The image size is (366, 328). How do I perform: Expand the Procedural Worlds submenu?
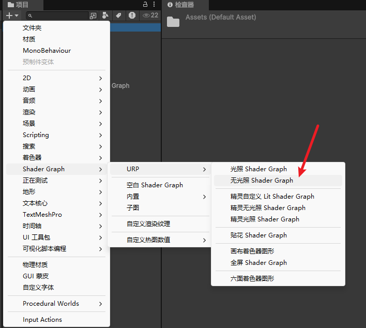click(x=56, y=304)
